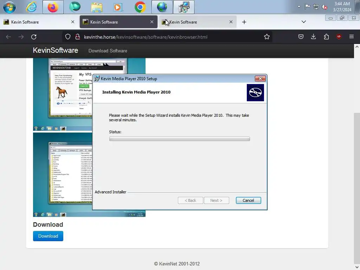Open Action Center flag icon

tap(307, 7)
